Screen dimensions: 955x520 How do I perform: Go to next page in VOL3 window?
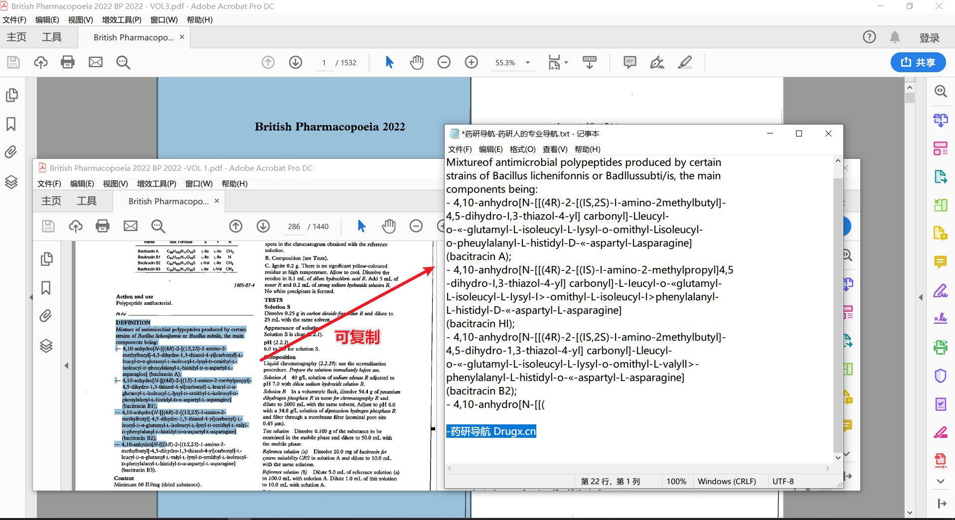(296, 62)
